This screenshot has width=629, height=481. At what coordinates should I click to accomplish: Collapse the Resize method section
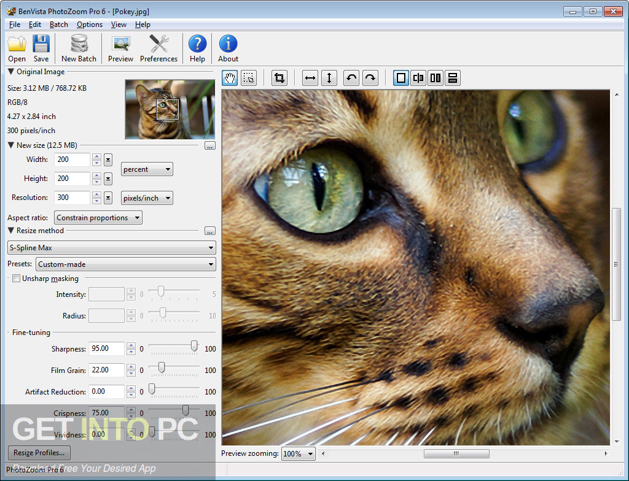tap(10, 231)
